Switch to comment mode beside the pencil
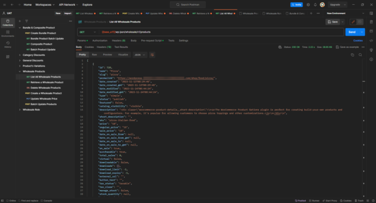The image size is (376, 203). click(360, 22)
